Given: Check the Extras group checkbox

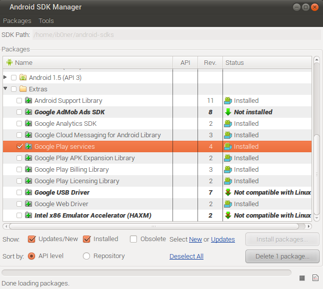Looking at the screenshot, I should pos(14,89).
